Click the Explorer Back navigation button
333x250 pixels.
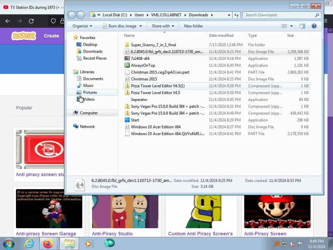click(72, 15)
